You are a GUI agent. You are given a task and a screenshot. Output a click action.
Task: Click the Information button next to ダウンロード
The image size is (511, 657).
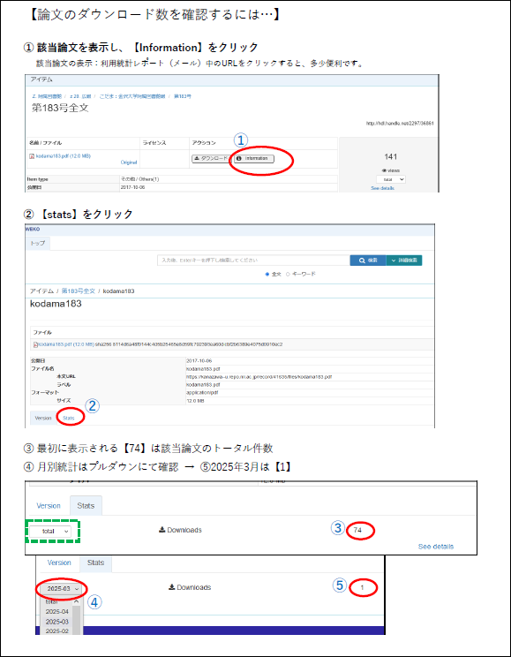tap(254, 159)
